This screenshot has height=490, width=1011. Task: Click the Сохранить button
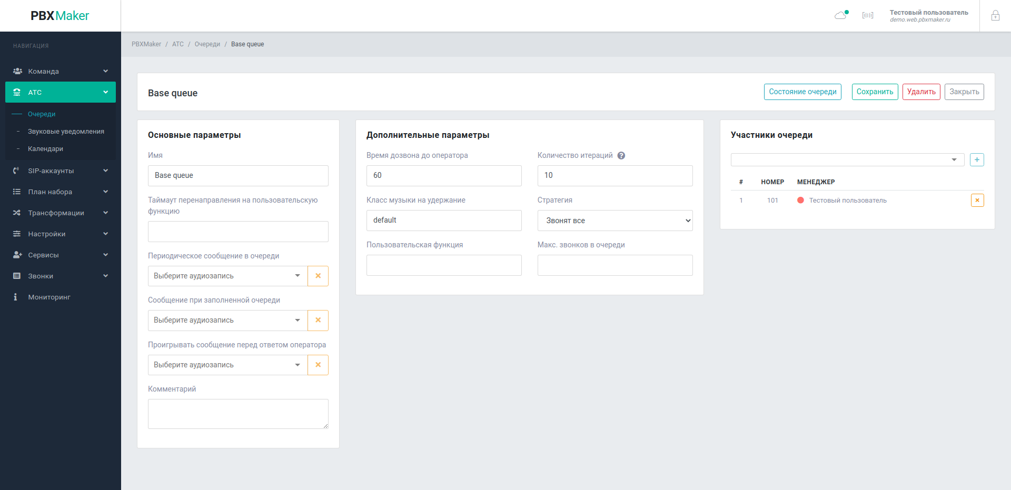875,92
